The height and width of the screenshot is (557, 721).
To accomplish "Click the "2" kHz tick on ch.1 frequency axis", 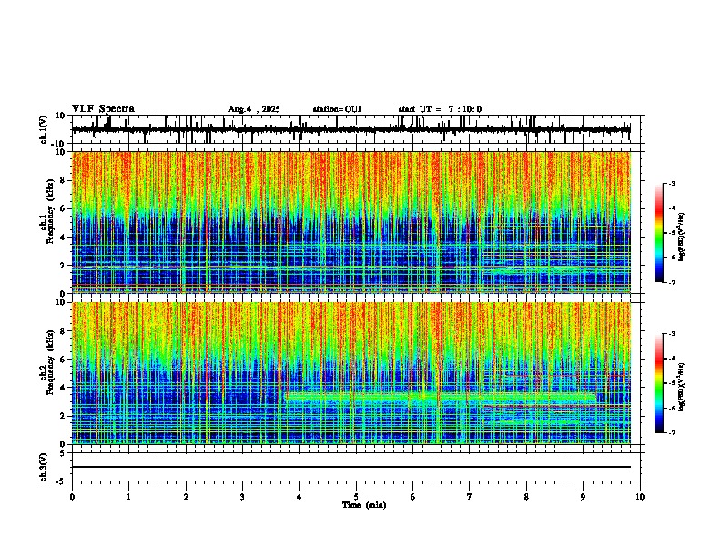I will coord(64,265).
